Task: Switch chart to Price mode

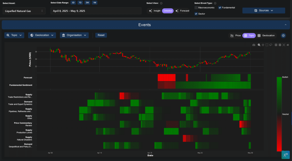Action: [x=236, y=36]
